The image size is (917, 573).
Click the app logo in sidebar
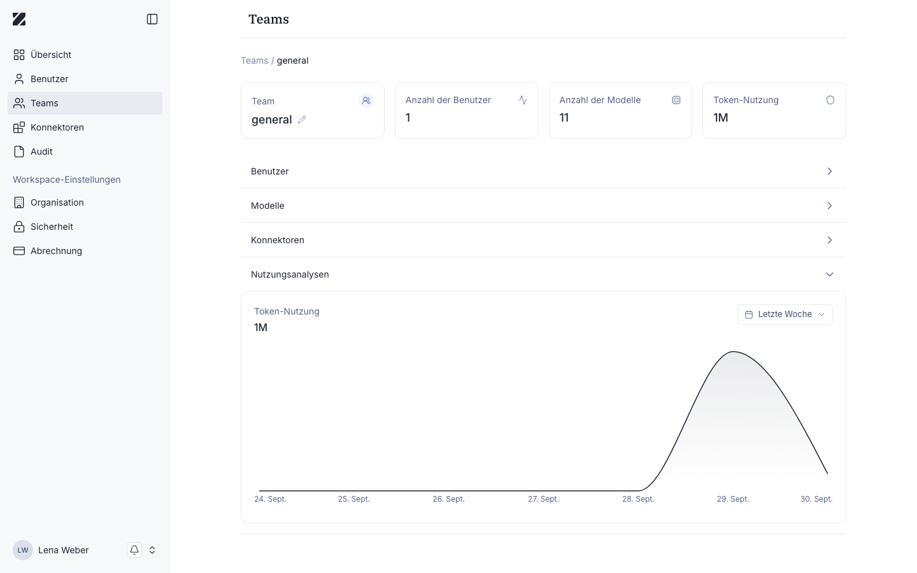[x=19, y=19]
